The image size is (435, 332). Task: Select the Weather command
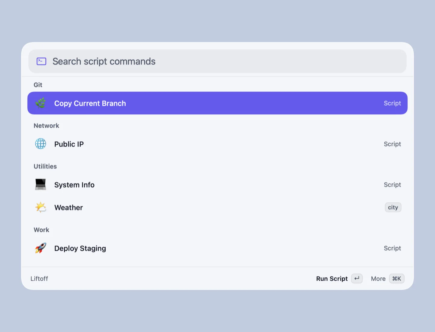pyautogui.click(x=217, y=207)
